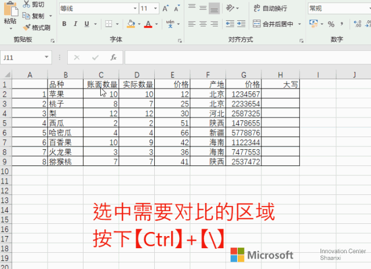
Task: Click the insert function fx icon
Action: click(x=114, y=58)
